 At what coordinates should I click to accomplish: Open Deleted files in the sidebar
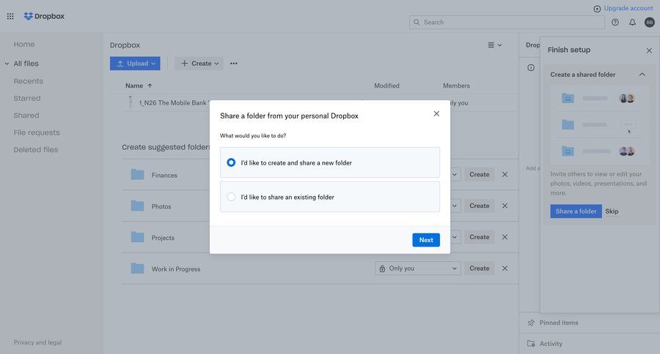coord(36,149)
